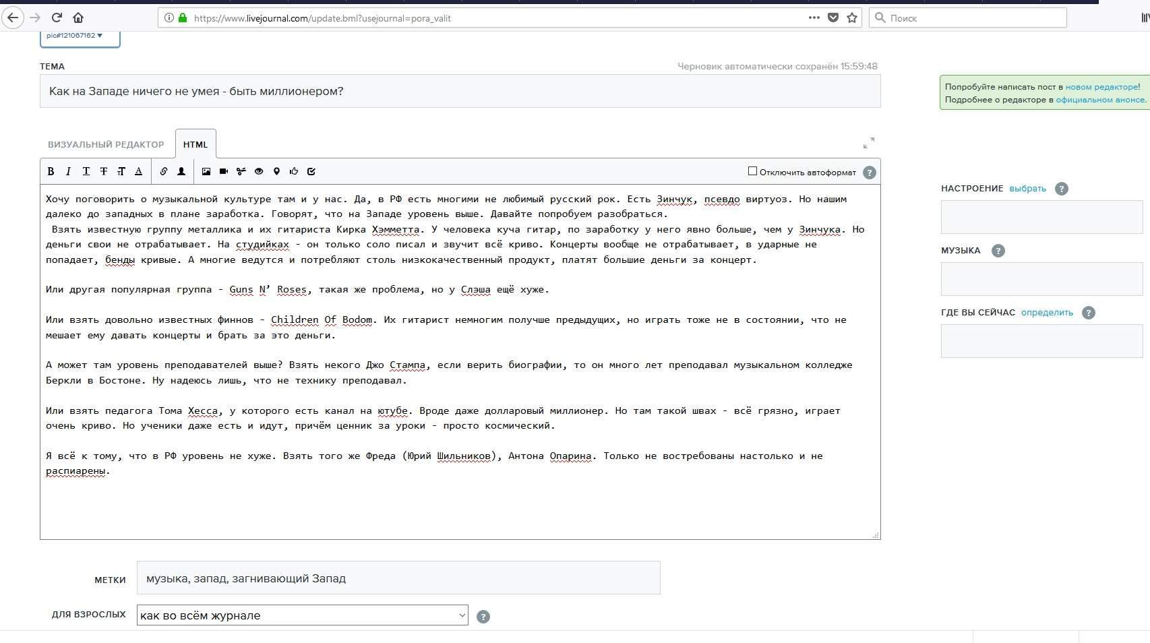Open the 'Для взрослых' dropdown
1150x643 pixels.
(x=302, y=615)
